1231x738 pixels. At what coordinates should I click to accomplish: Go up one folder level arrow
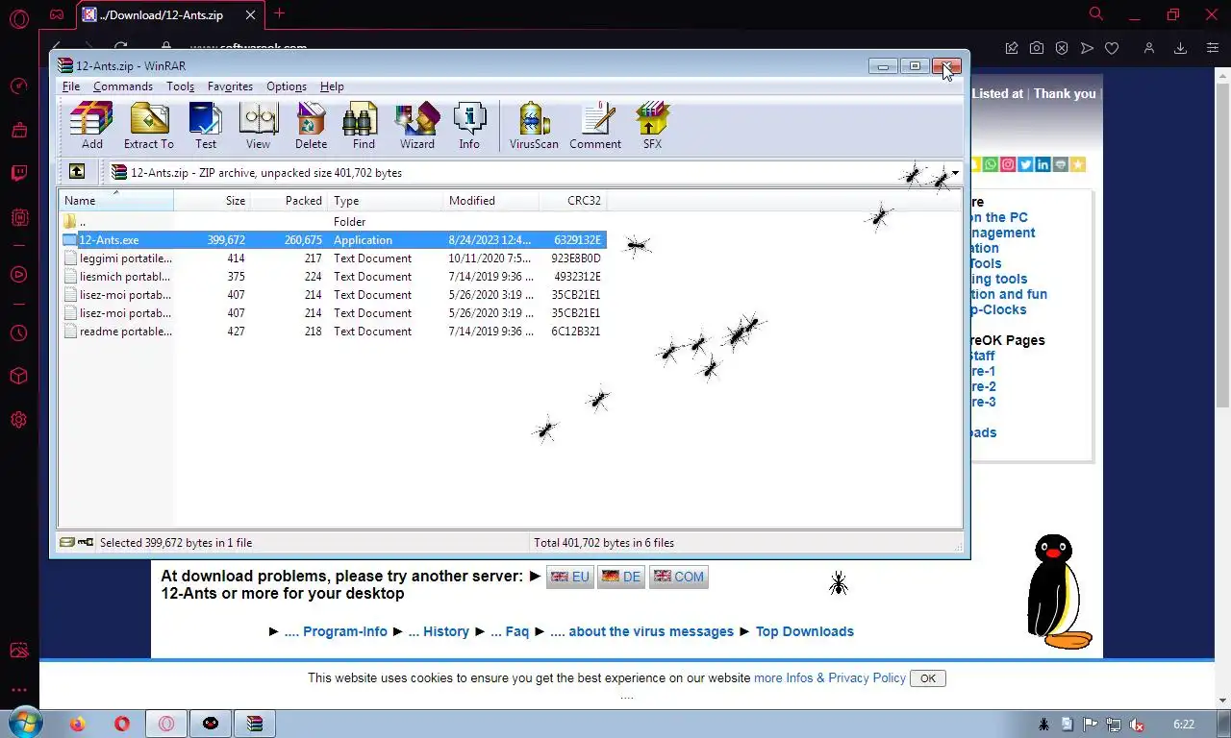(x=77, y=172)
